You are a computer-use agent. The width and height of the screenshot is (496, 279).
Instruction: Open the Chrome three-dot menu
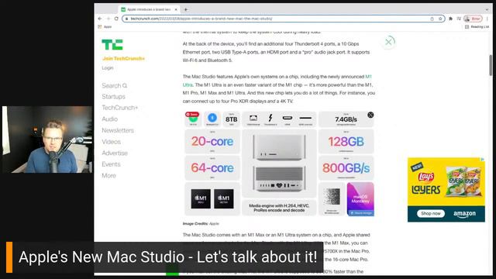coord(487,19)
